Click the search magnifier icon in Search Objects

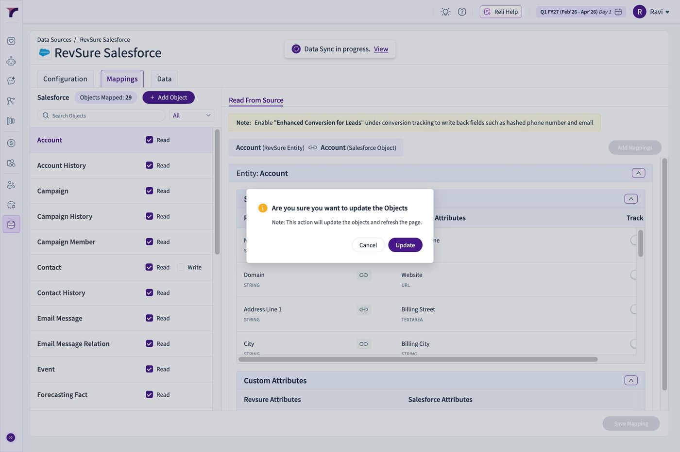click(x=46, y=115)
